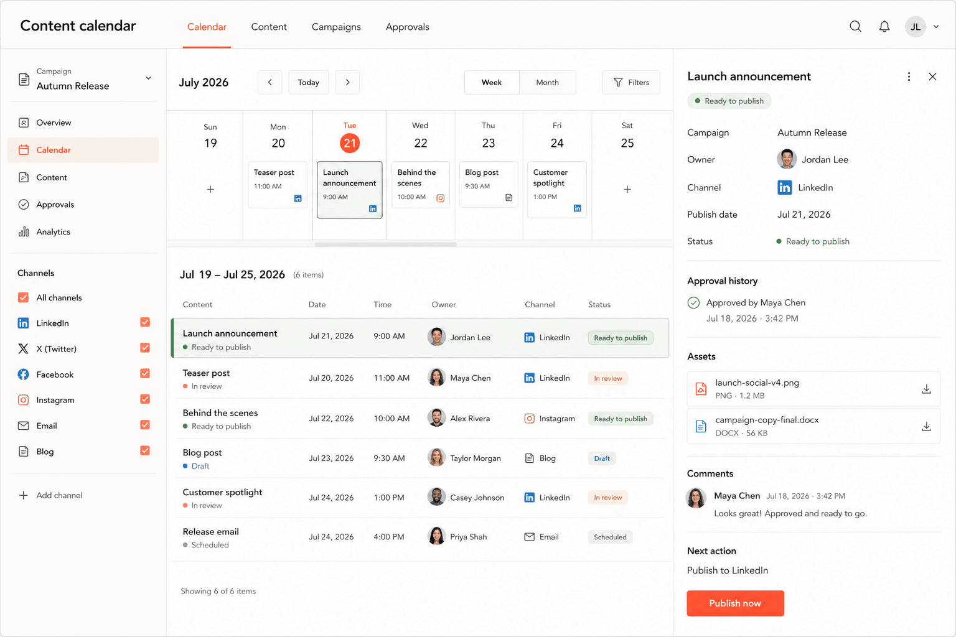Toggle the All channels checkbox
This screenshot has width=956, height=637.
point(23,297)
